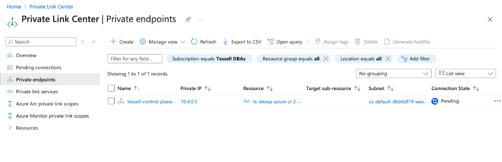Open the tessell-control-plane endpoint link
This screenshot has width=502, height=162.
151,102
